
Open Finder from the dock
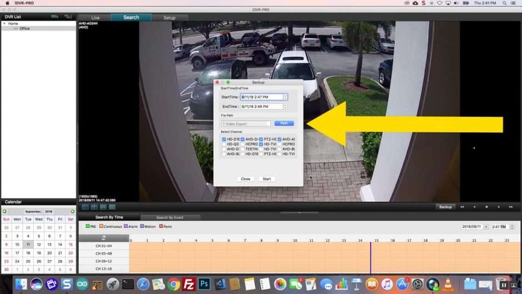(21, 285)
